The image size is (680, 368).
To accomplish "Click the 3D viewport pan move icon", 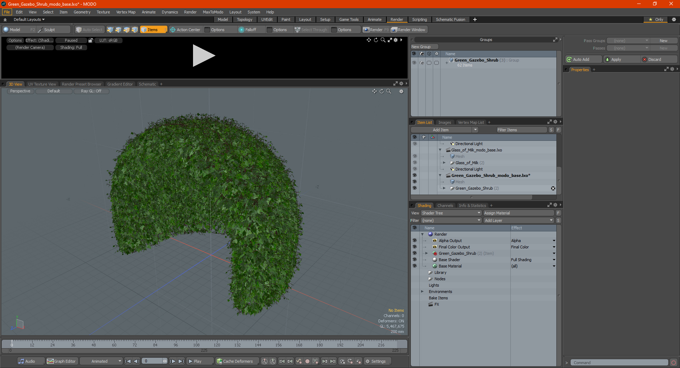I will coord(374,91).
